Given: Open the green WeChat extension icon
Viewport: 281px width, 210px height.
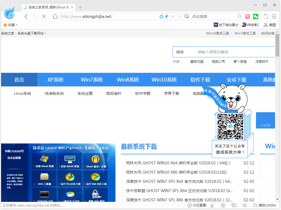Looking at the screenshot, I should (255, 17).
